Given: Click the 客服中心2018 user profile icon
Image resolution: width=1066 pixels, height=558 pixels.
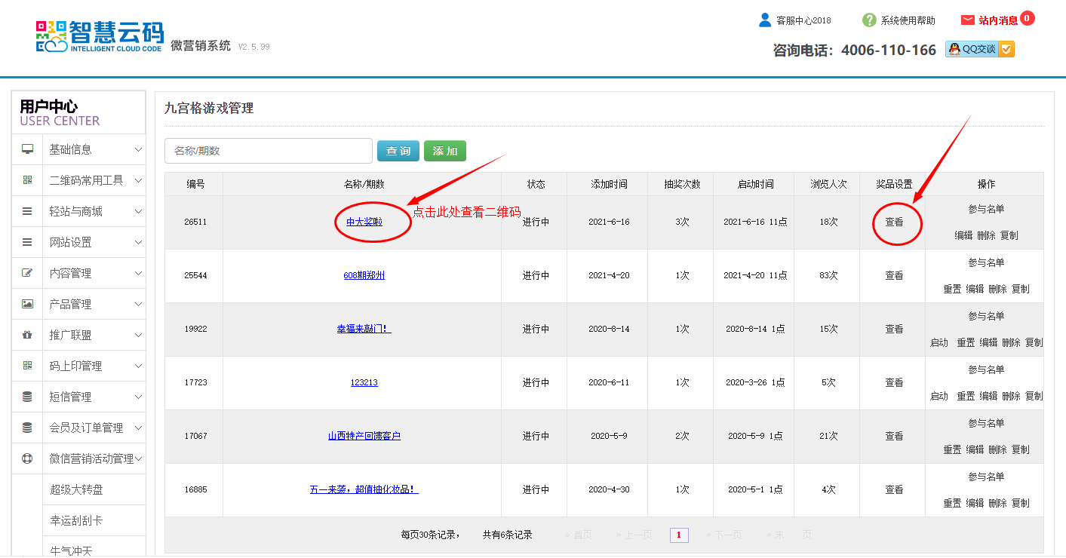Looking at the screenshot, I should pos(765,20).
